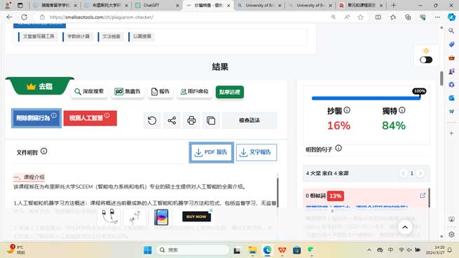Download the 文字報告

(256, 152)
